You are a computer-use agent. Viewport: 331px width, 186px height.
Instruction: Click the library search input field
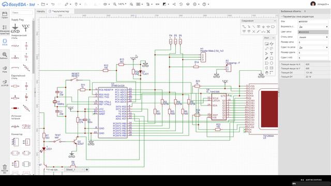click(x=22, y=12)
